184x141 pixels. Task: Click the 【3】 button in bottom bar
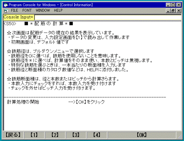(76, 135)
